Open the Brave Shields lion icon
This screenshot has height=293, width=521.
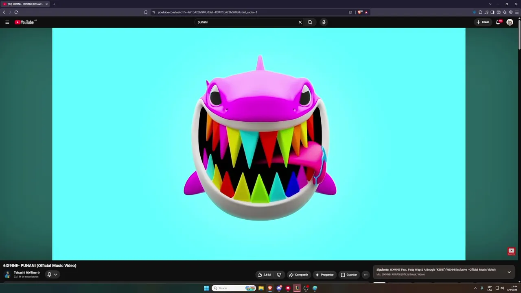pyautogui.click(x=360, y=12)
